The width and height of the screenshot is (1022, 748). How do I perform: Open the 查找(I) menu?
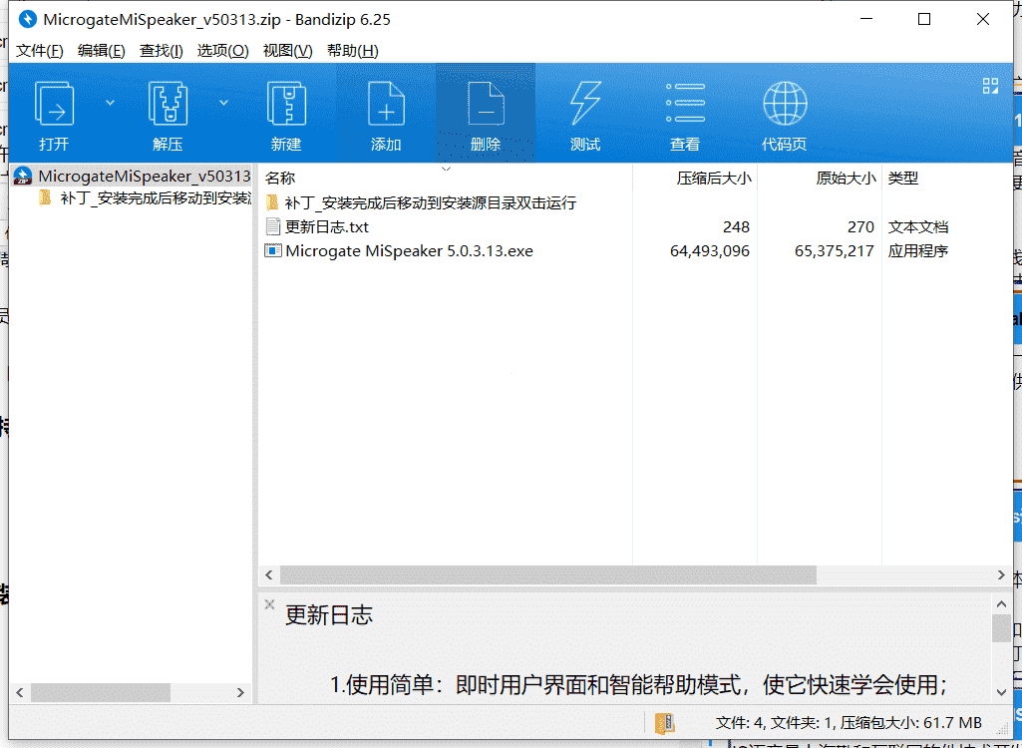[161, 51]
